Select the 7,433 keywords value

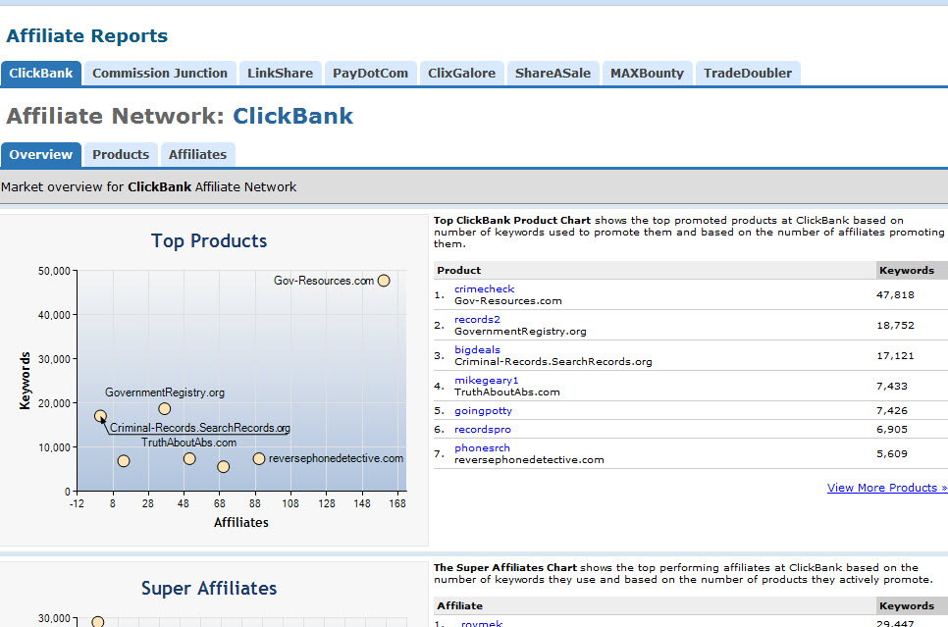[892, 386]
